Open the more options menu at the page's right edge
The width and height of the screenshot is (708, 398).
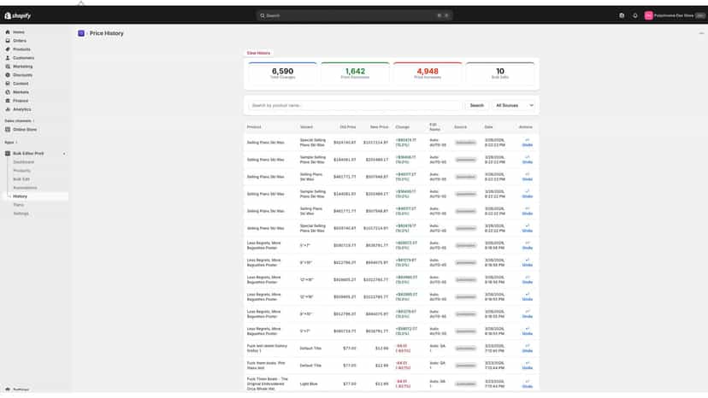pos(701,33)
